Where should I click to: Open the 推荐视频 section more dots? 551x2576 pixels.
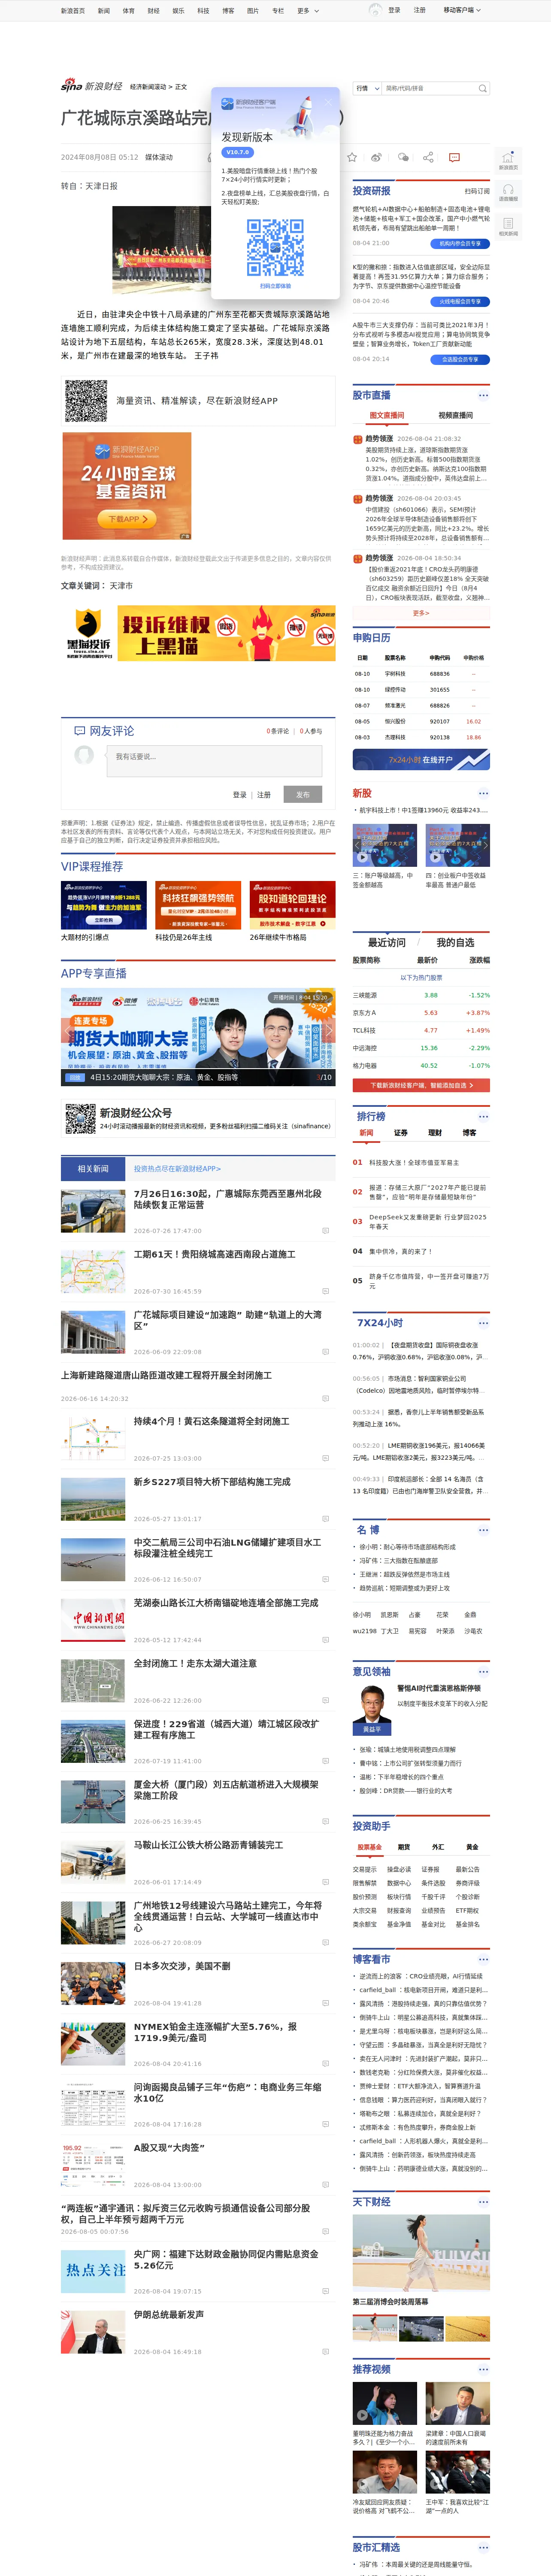tap(483, 2369)
